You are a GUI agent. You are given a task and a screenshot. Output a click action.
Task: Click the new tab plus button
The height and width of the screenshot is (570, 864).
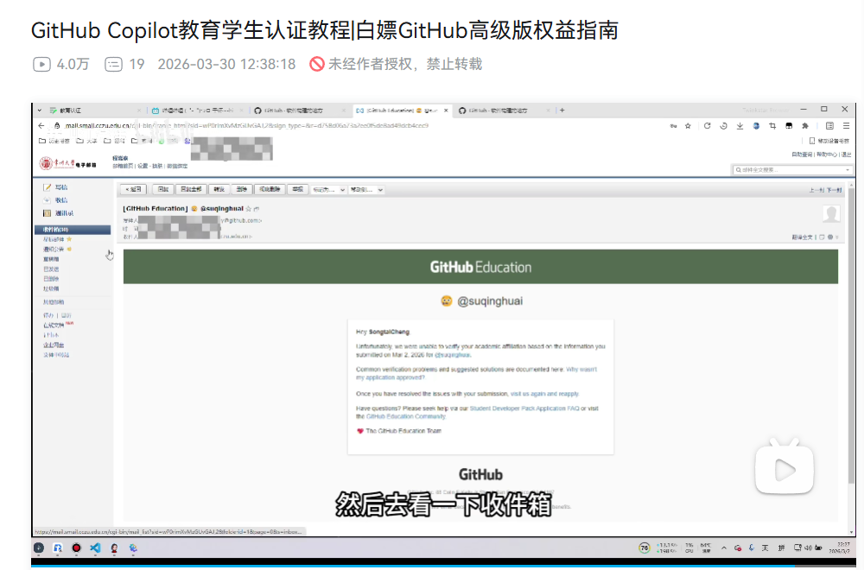[562, 111]
